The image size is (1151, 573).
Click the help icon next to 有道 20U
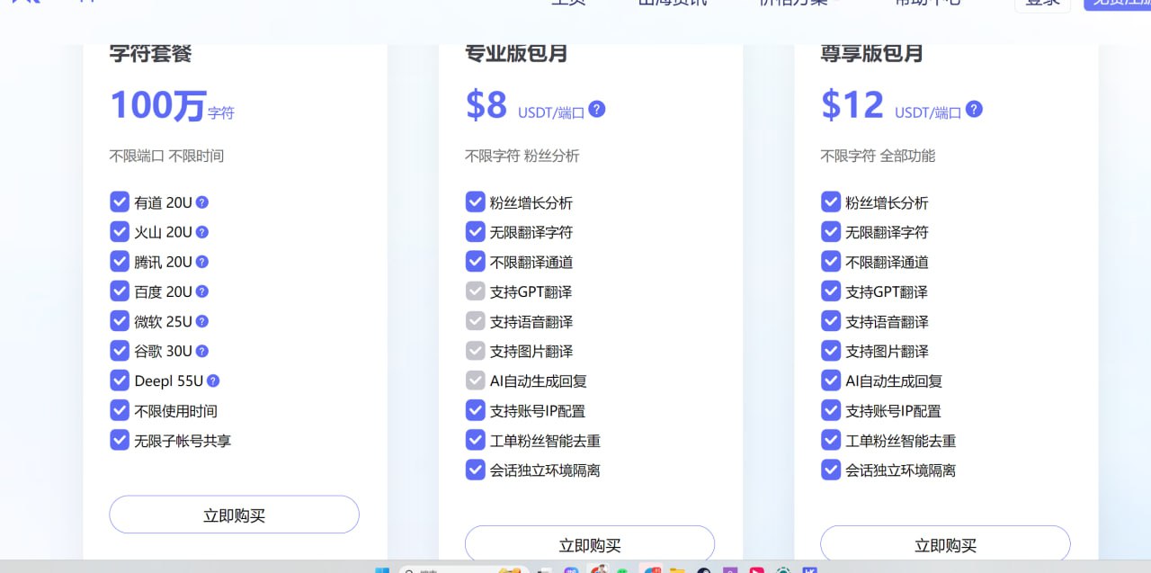[x=202, y=202]
